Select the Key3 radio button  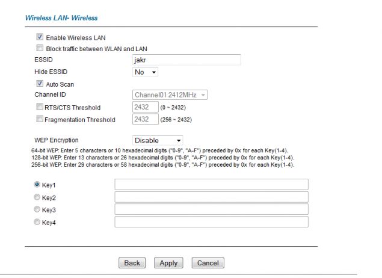37,209
